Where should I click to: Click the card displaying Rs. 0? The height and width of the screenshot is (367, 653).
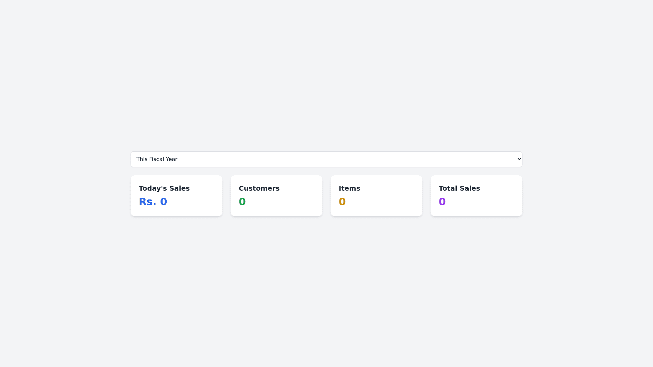pyautogui.click(x=176, y=195)
